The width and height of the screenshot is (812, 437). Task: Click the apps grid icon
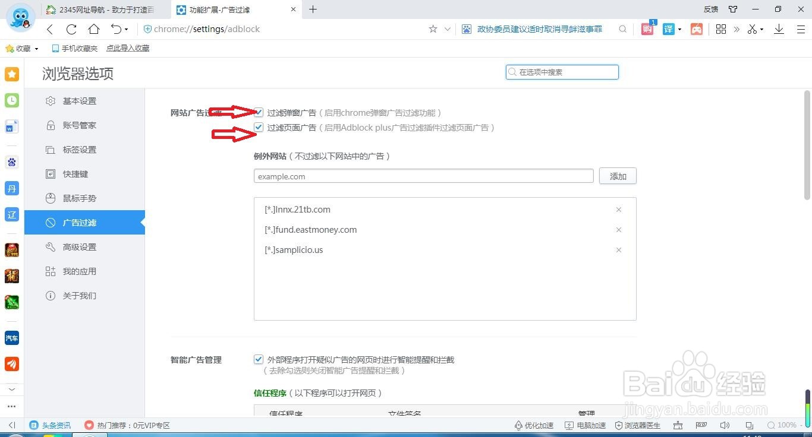[721, 28]
